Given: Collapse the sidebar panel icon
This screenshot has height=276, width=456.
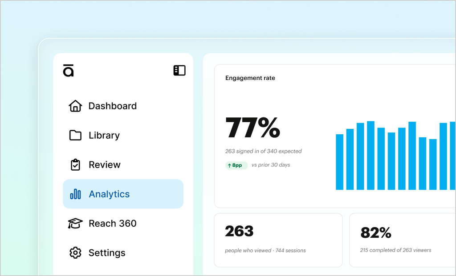Looking at the screenshot, I should click(179, 71).
